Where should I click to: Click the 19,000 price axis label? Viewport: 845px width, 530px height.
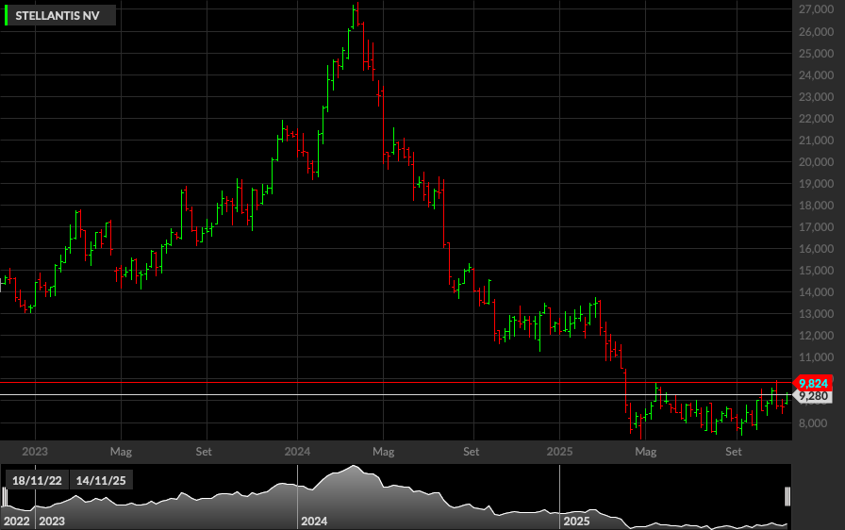point(816,184)
